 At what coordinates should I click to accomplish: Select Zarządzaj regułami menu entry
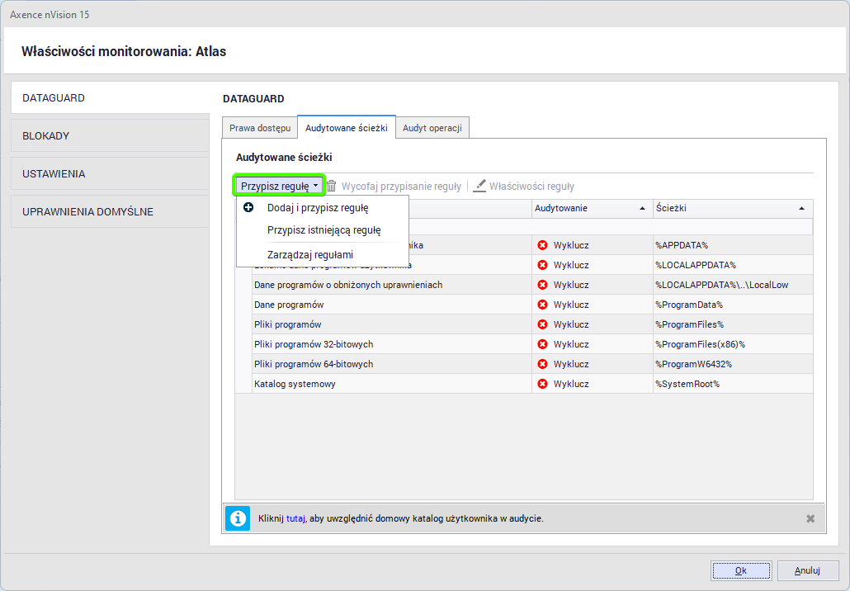click(309, 254)
